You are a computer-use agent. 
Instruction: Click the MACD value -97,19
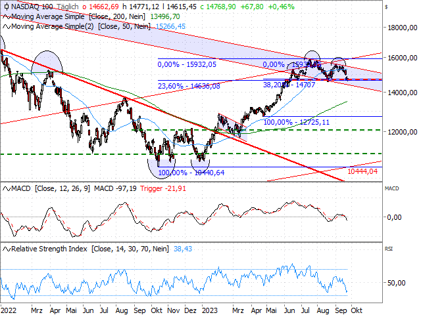click(127, 188)
